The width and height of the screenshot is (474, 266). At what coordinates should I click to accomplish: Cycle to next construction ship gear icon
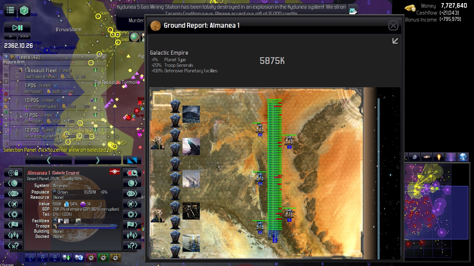point(132,214)
